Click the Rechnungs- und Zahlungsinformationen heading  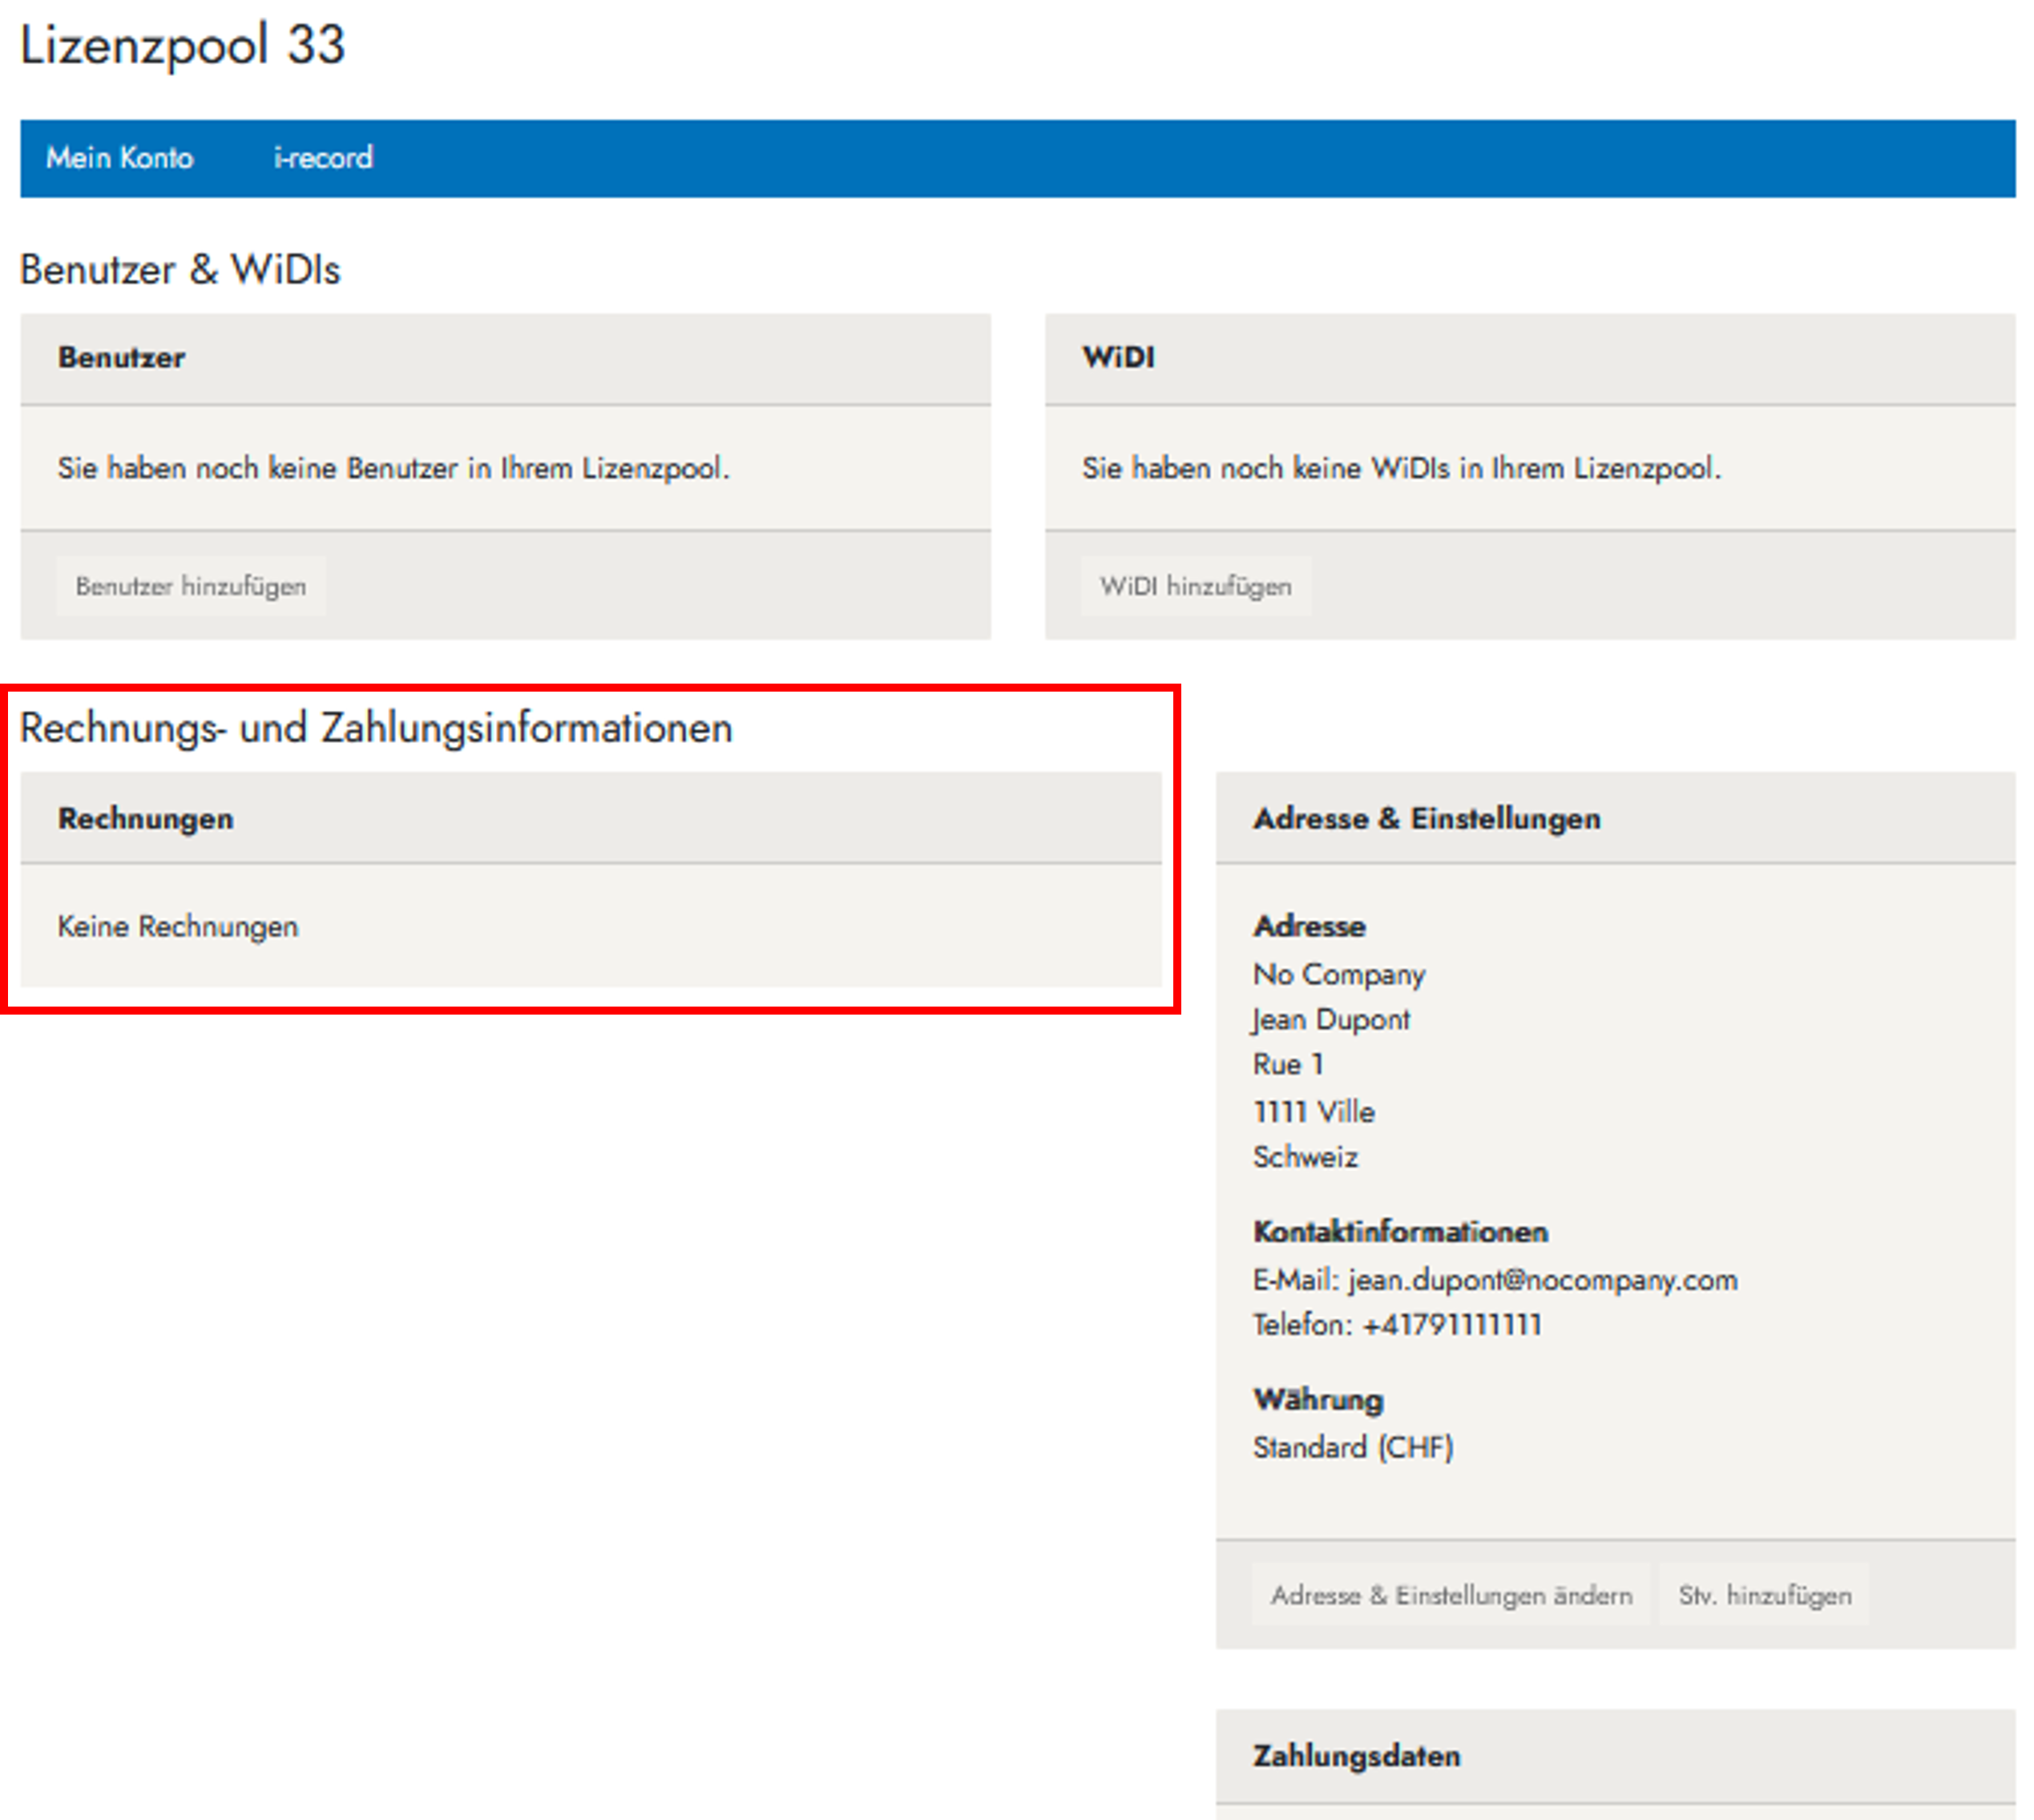(x=376, y=728)
